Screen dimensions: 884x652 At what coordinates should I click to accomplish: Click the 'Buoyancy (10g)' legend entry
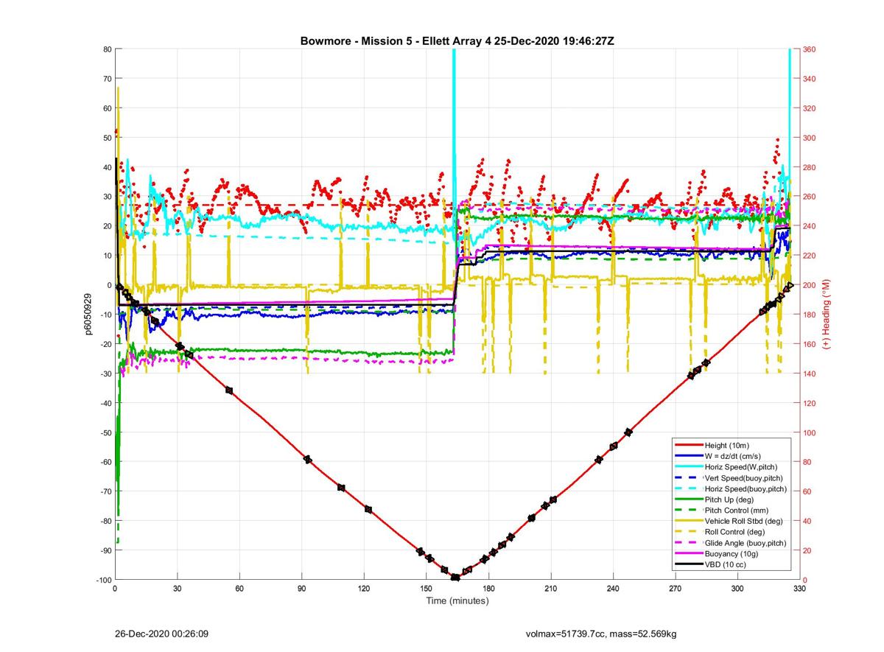pyautogui.click(x=730, y=553)
